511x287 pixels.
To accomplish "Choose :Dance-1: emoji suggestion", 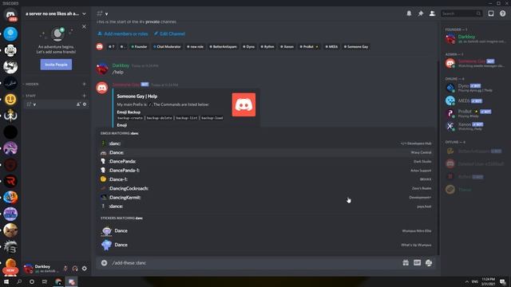I will (266, 179).
